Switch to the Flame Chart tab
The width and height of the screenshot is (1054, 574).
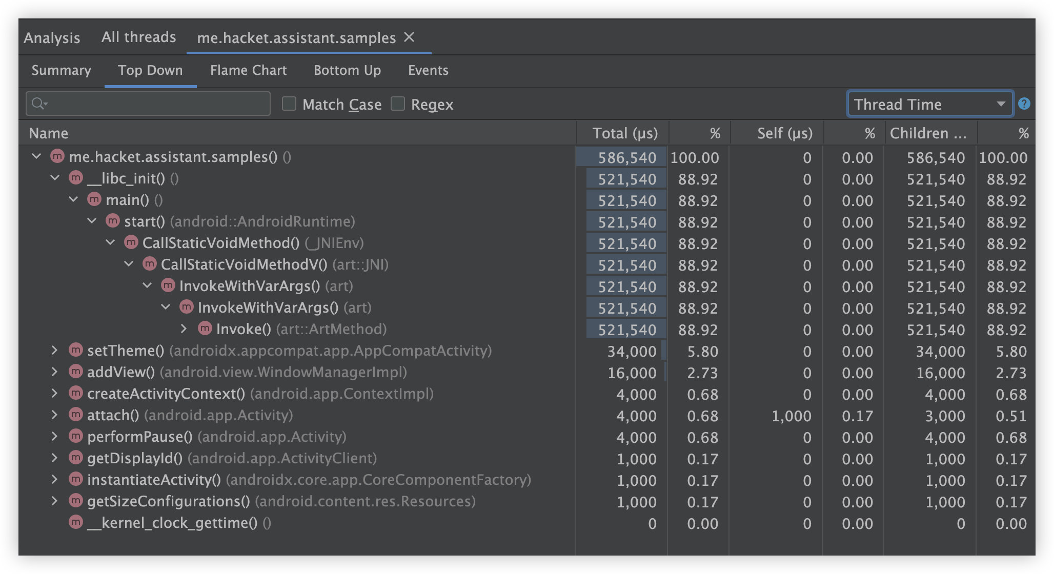tap(248, 70)
